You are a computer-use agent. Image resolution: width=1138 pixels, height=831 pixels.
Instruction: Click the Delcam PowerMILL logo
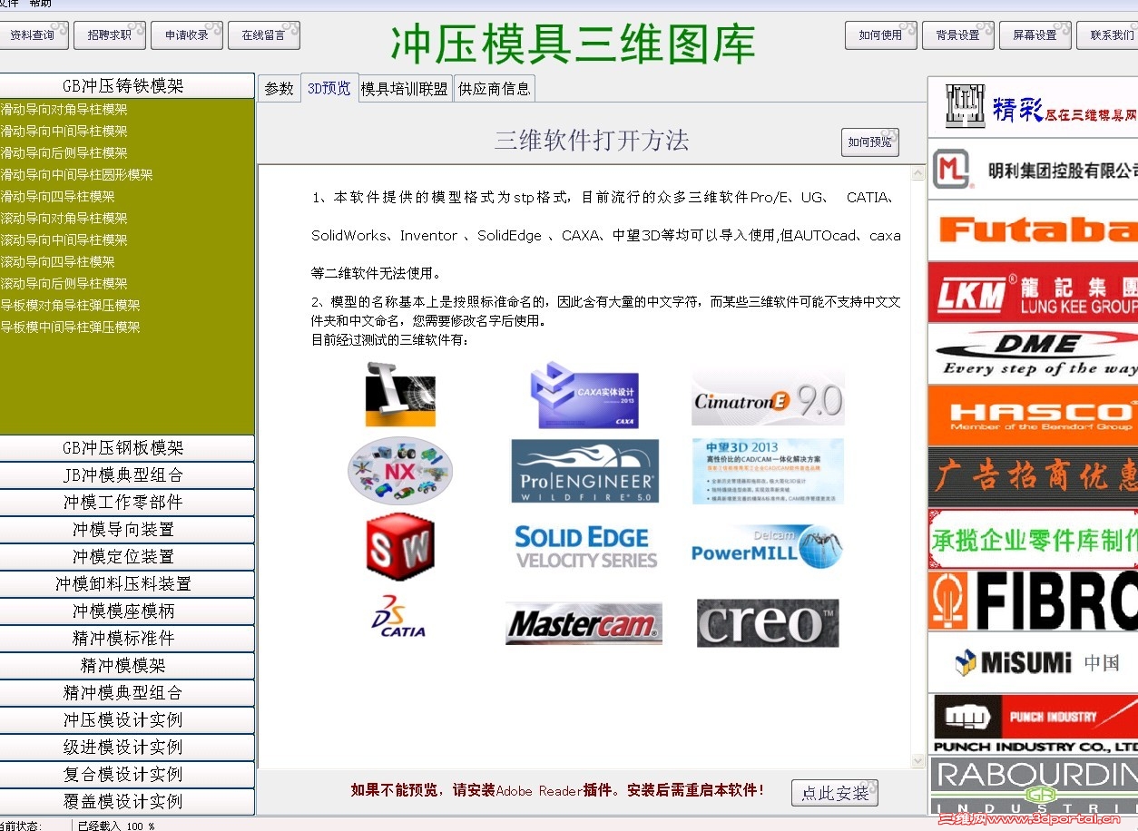(768, 546)
